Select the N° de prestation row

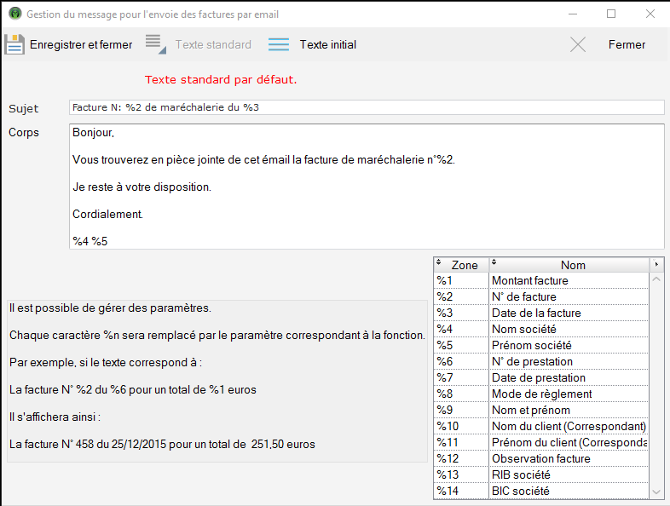(541, 362)
